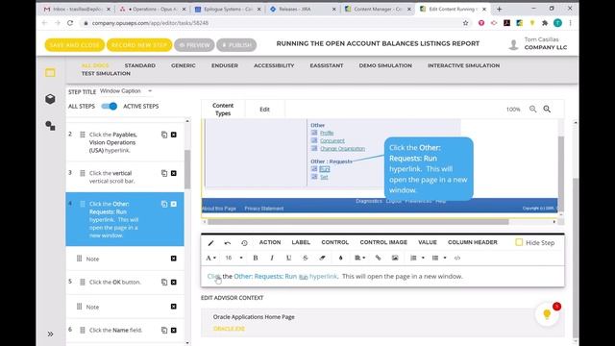Reload the browser page
This screenshot has height=346, width=615.
70,23
